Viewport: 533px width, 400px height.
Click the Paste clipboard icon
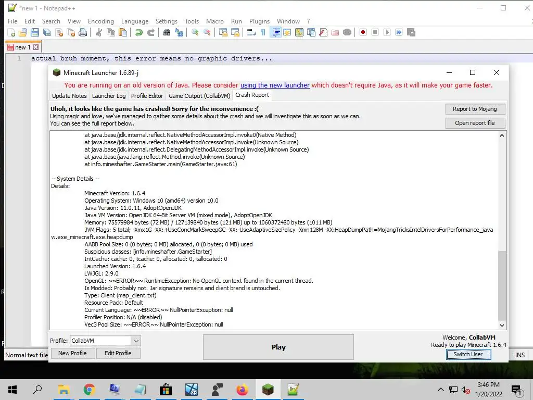[123, 32]
